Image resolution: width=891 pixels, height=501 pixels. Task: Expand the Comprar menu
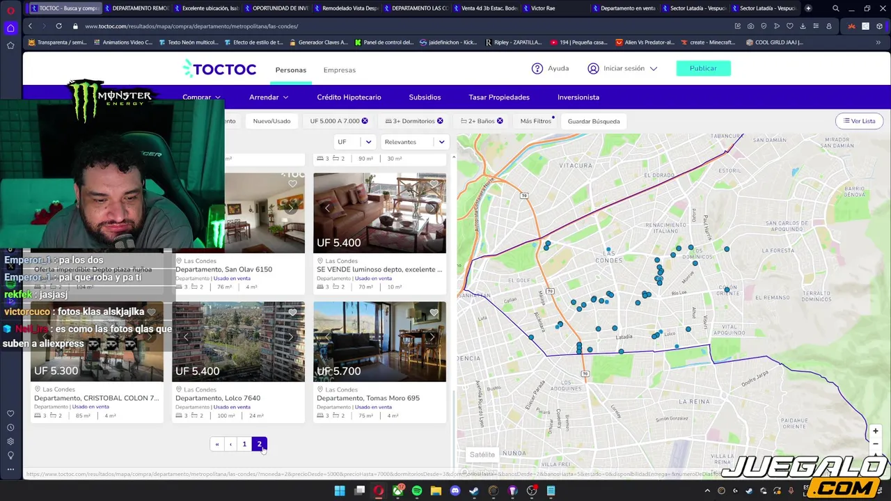click(x=201, y=97)
